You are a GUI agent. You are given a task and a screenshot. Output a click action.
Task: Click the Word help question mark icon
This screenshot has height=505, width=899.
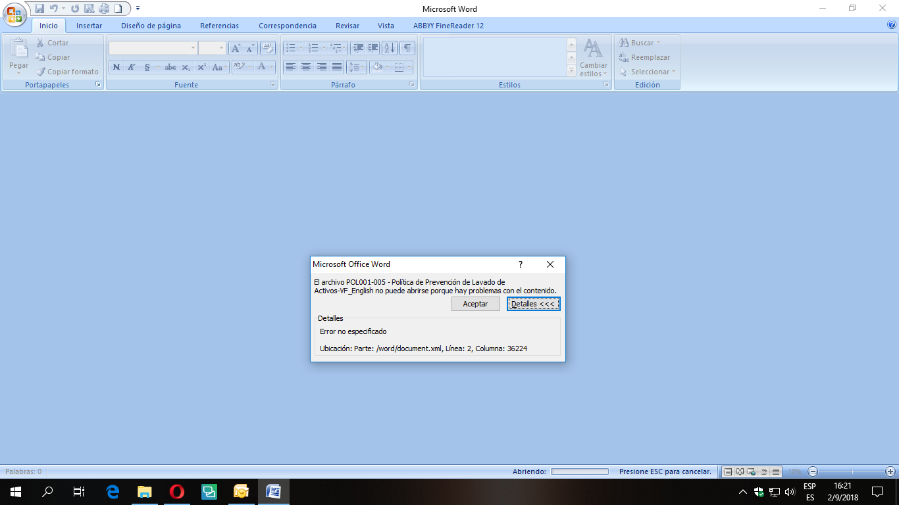click(892, 25)
